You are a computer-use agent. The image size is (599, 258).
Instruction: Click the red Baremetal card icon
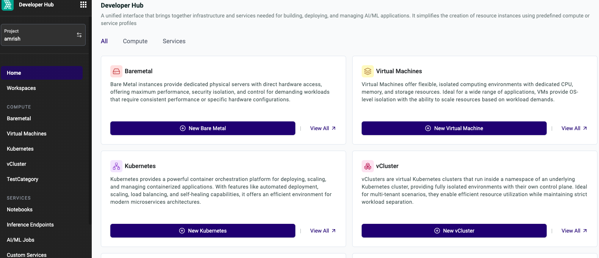click(x=116, y=71)
